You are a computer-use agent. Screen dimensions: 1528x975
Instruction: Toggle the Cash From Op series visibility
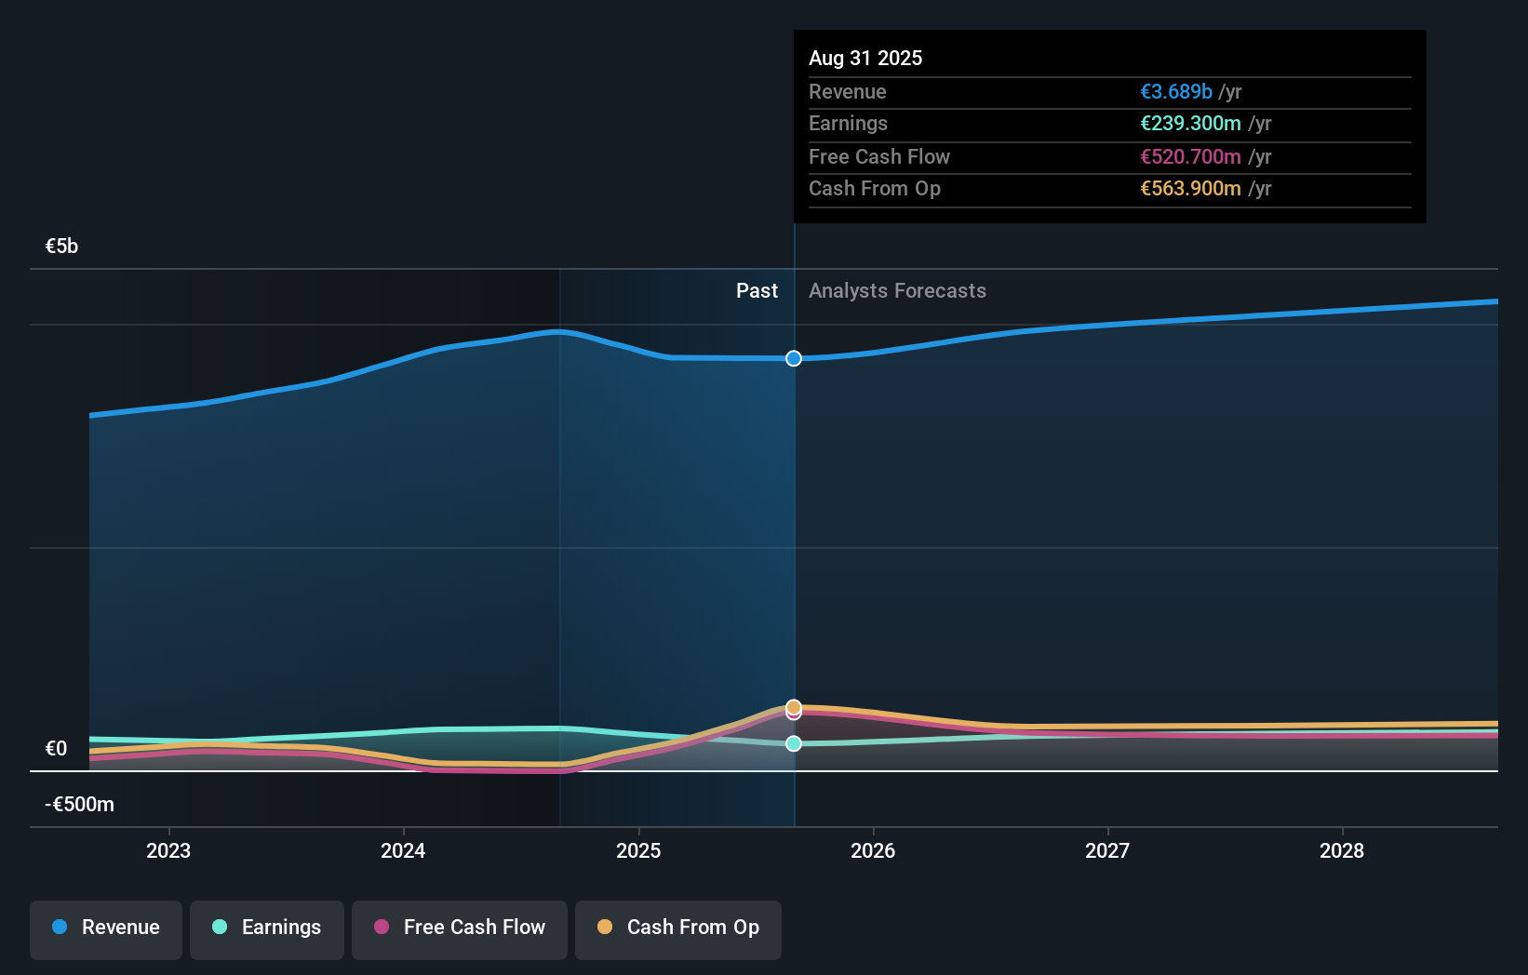677,928
